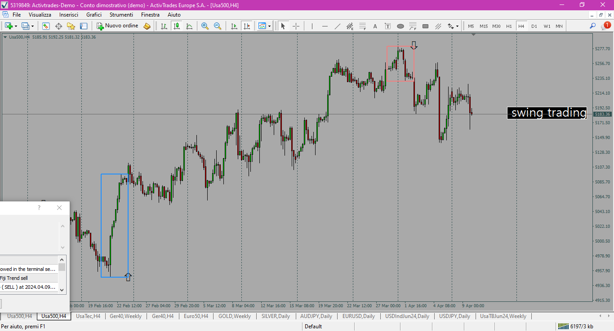Open the dropdown arrow beside the new chart icon
The height and width of the screenshot is (331, 614).
click(x=15, y=26)
